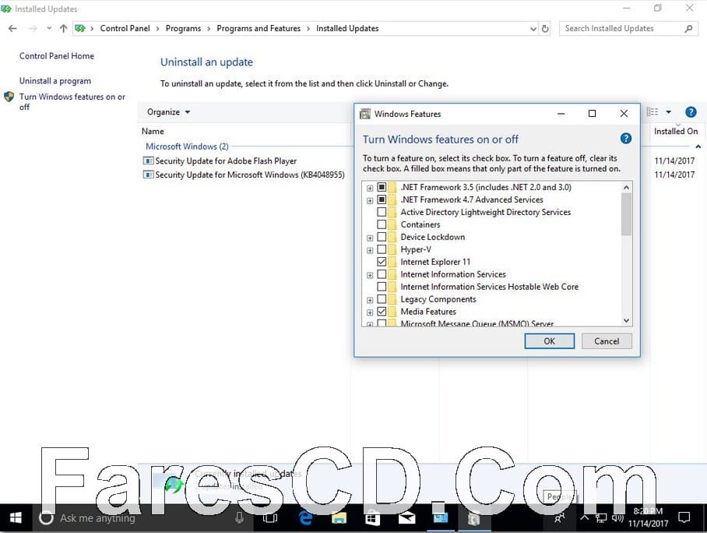The height and width of the screenshot is (533, 707).
Task: Click the features list scroll down arrow
Action: click(626, 320)
